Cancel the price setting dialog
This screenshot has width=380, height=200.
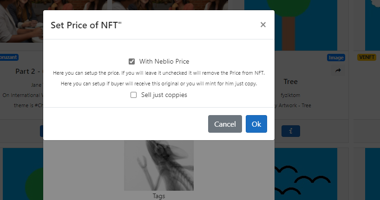(x=225, y=124)
